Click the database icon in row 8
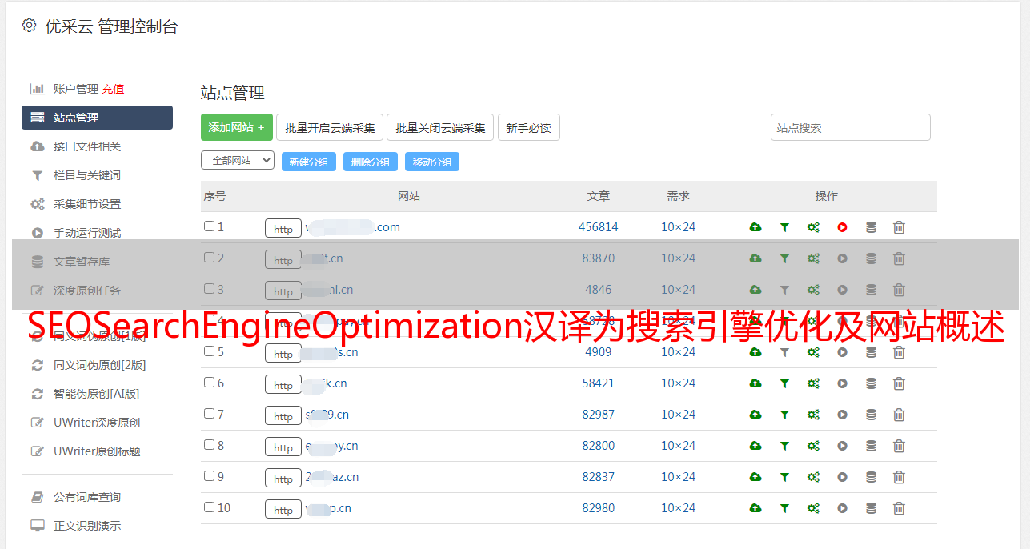The height and width of the screenshot is (549, 1030). [x=871, y=446]
